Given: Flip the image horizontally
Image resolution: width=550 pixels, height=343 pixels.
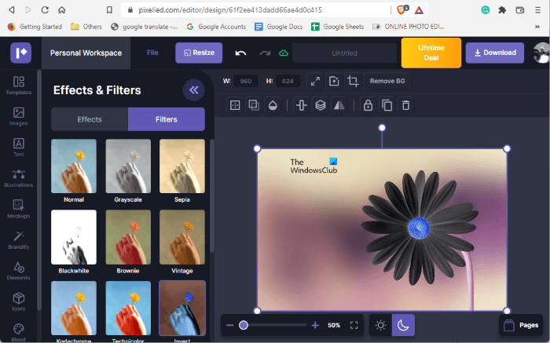Looking at the screenshot, I should coord(339,105).
